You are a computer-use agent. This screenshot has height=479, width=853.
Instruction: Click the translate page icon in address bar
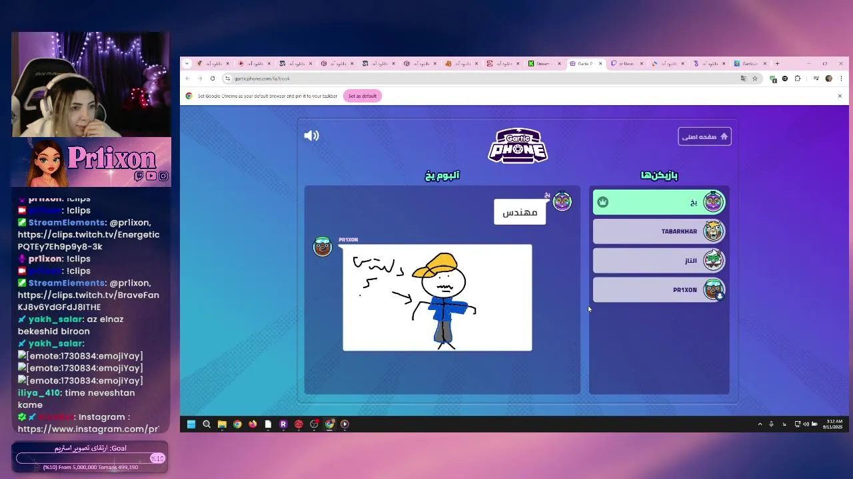744,79
